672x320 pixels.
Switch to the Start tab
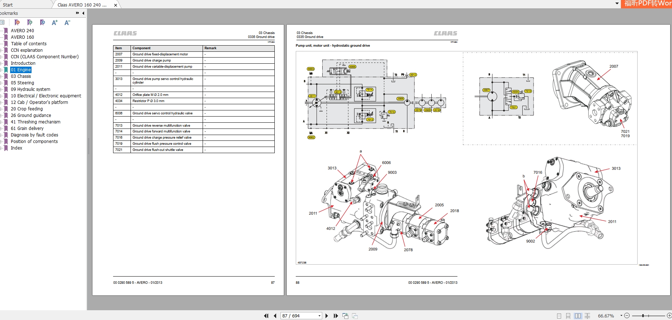click(x=8, y=5)
